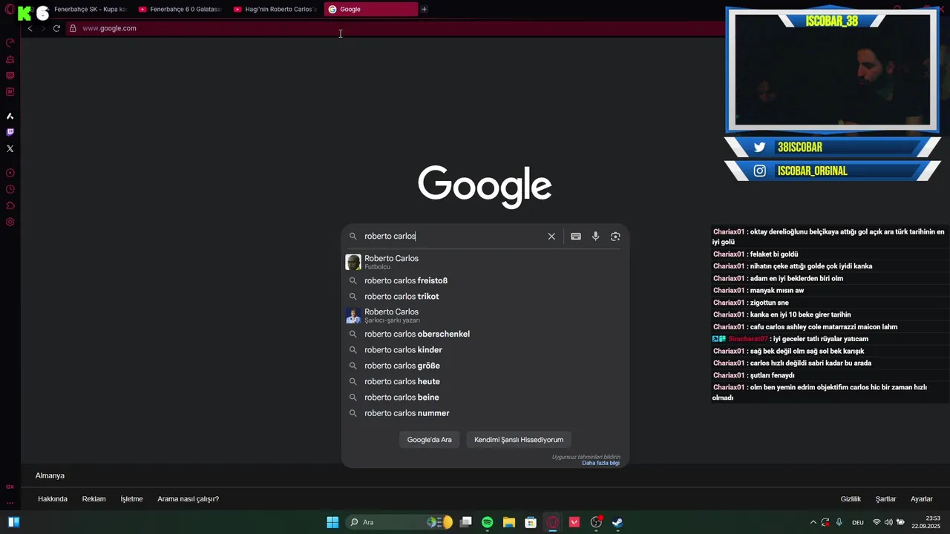Image resolution: width=950 pixels, height=534 pixels.
Task: Open the Daha fazla bilgi link
Action: [600, 463]
